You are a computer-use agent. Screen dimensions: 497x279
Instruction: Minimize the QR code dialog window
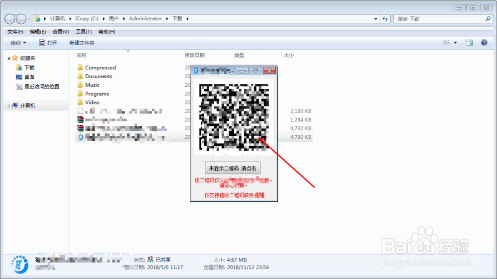click(242, 70)
